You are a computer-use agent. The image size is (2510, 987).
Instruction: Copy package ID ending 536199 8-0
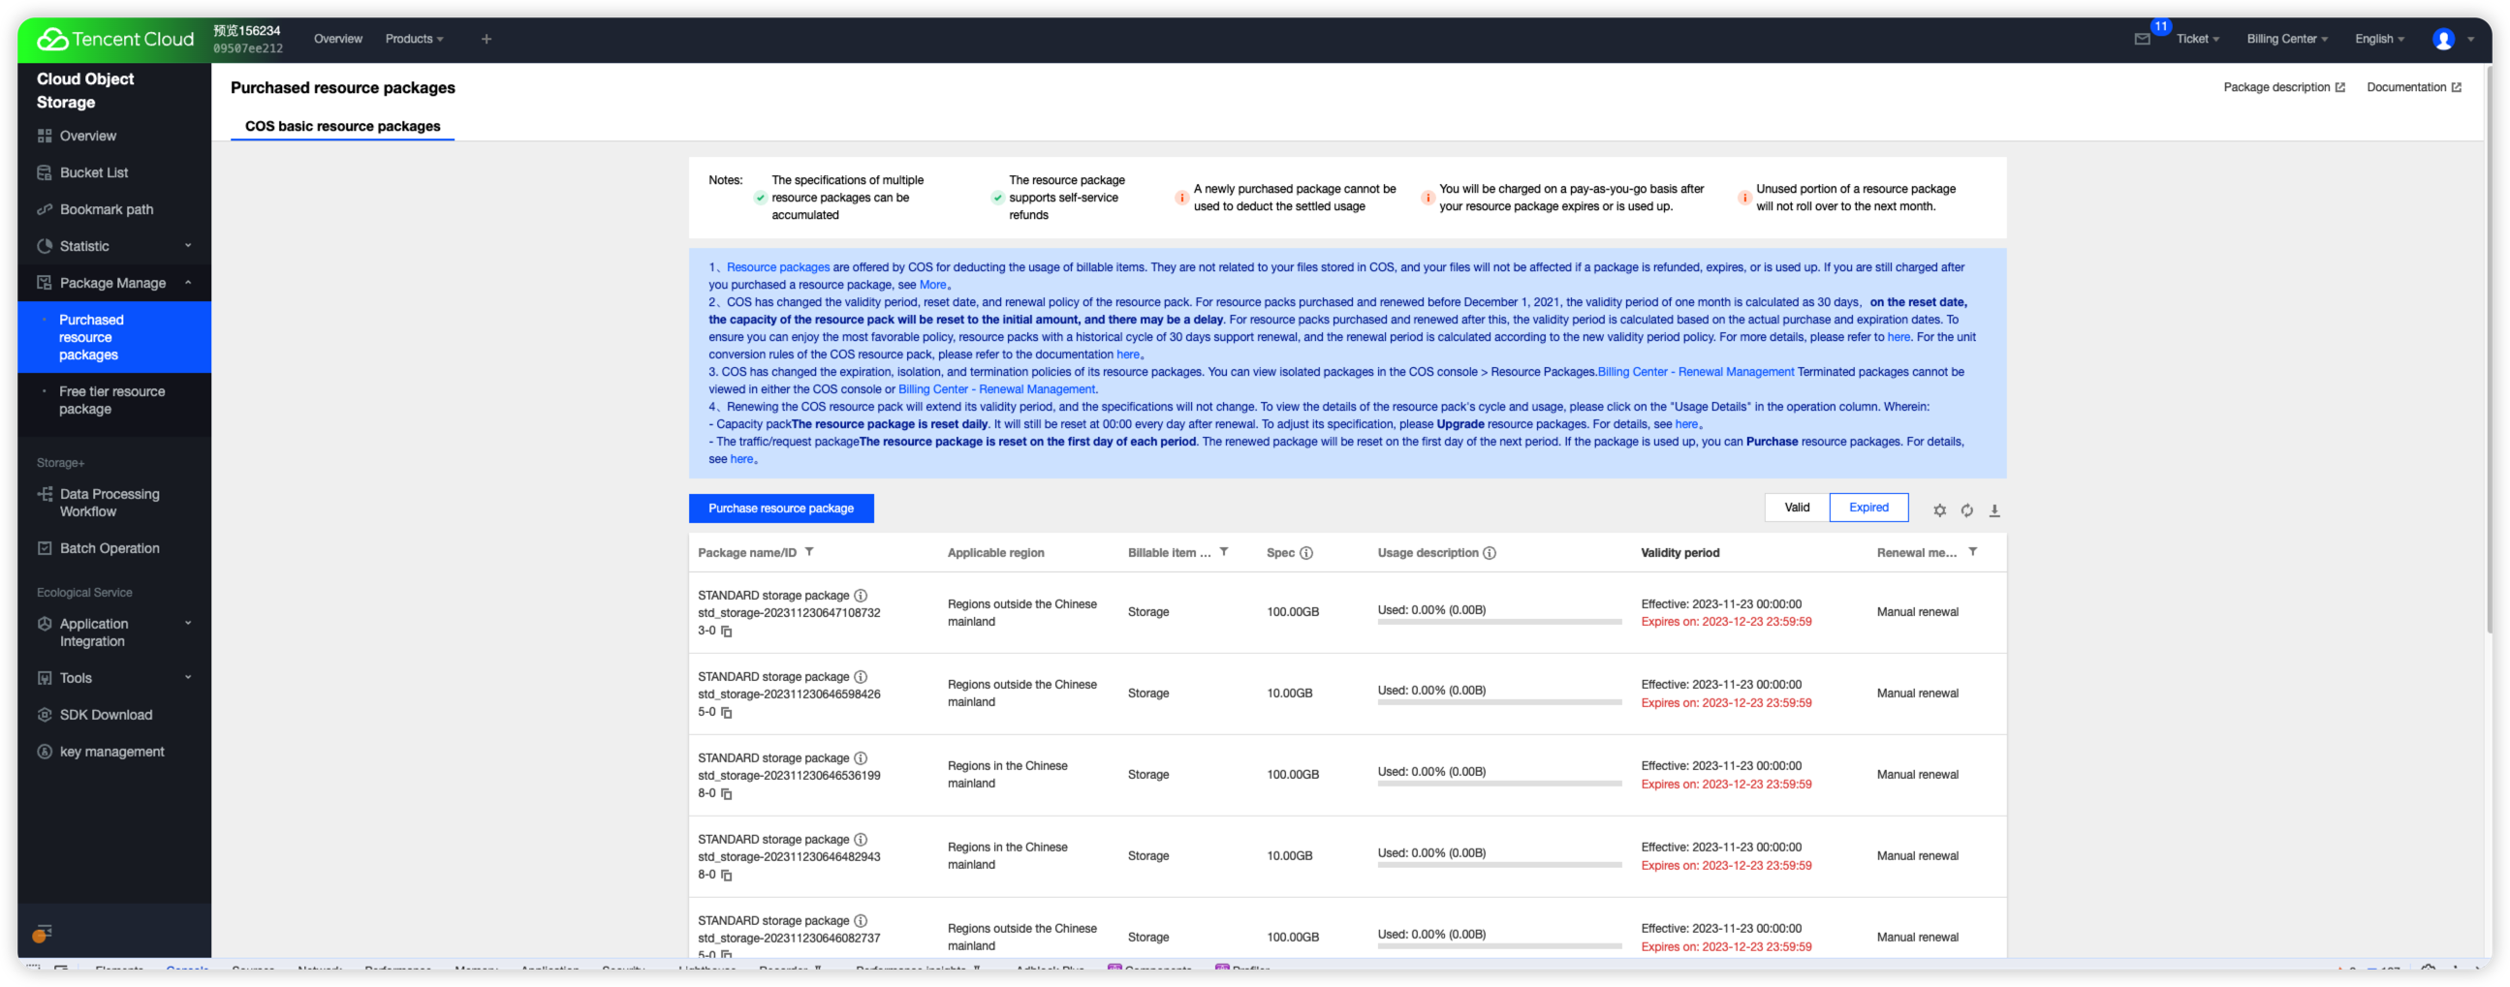726,794
